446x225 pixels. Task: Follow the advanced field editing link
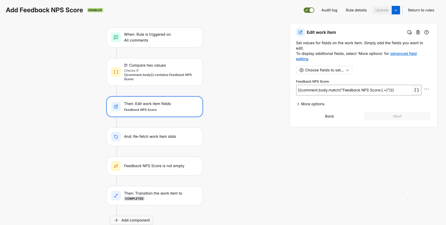[403, 54]
